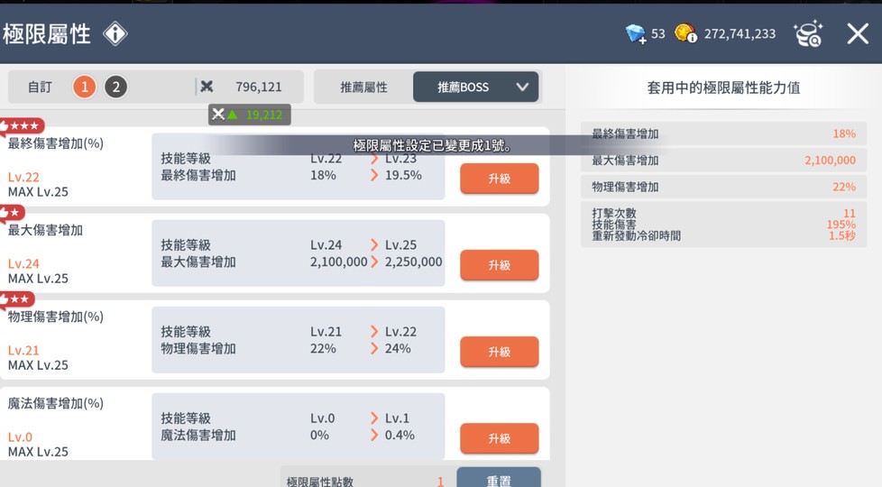882x487 pixels.
Task: Click the orange Lv.22 current level text
Action: tap(23, 177)
